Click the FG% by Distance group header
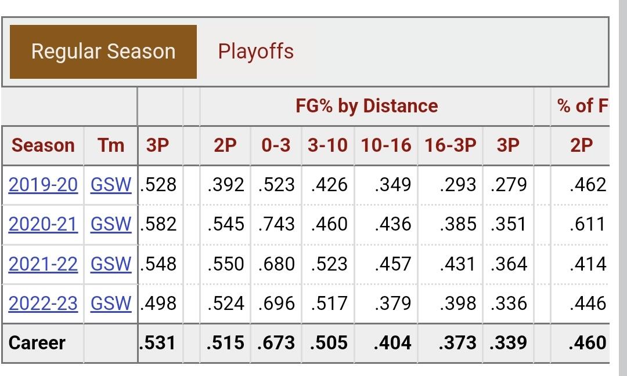627x376 pixels. tap(366, 106)
